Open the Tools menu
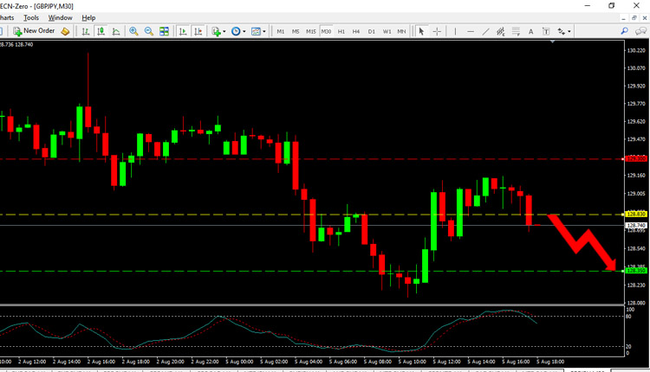The height and width of the screenshot is (372, 650). (x=31, y=17)
